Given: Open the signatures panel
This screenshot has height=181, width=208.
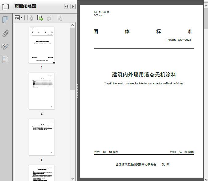Looking at the screenshot, I should pos(5,46).
